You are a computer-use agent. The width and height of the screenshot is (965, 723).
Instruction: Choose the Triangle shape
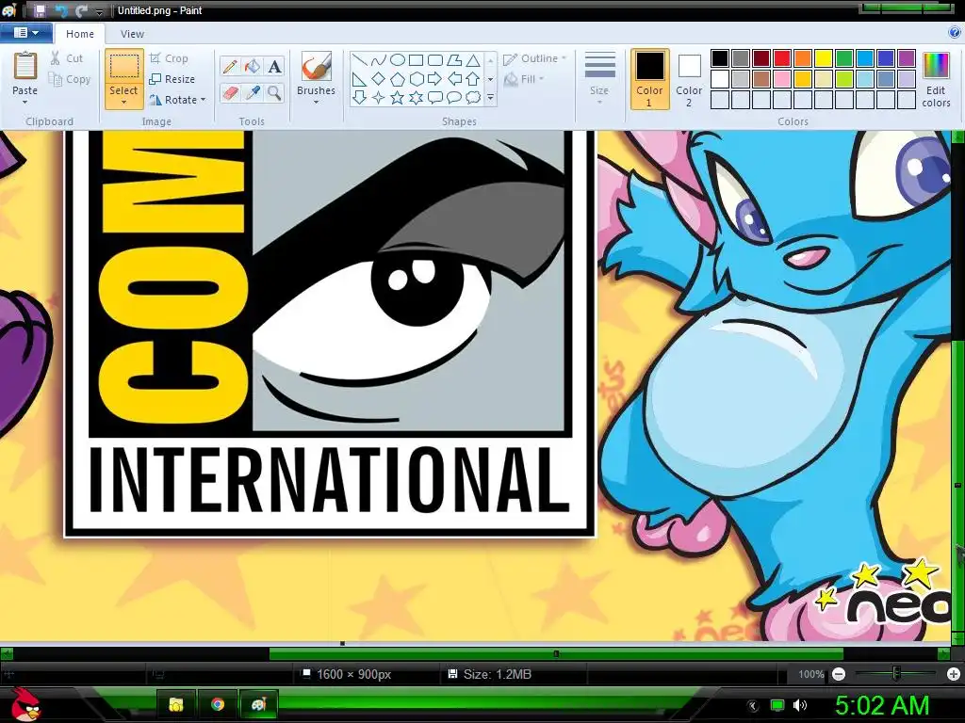[x=473, y=60]
